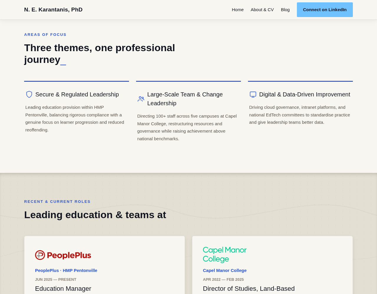Viewport: 377px width, 294px height.
Task: Click the Three themes, one professional journey heading
Action: point(100,54)
